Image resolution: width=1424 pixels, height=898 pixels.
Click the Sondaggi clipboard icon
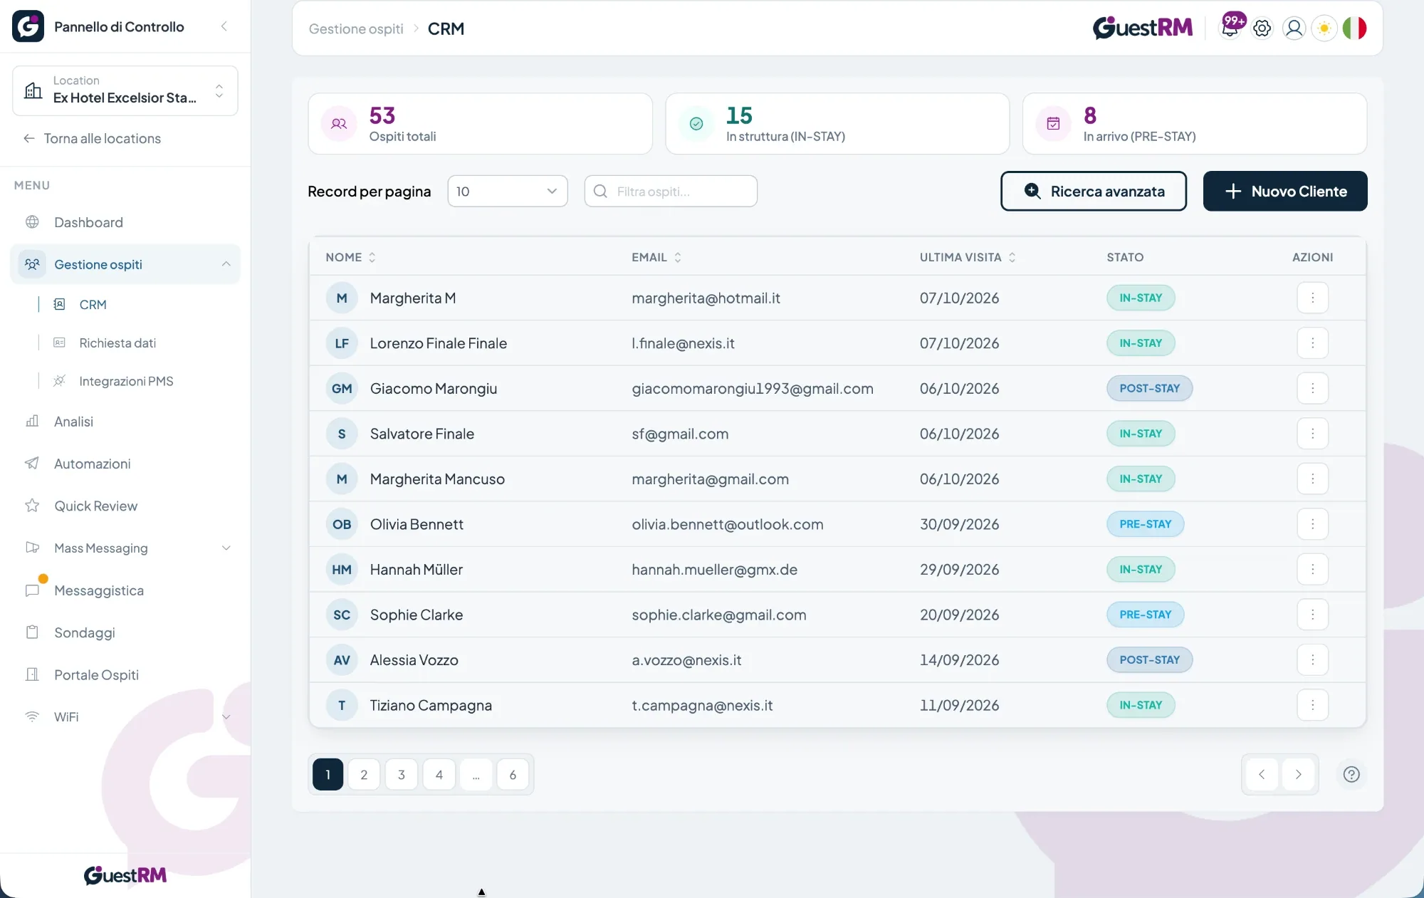click(32, 632)
